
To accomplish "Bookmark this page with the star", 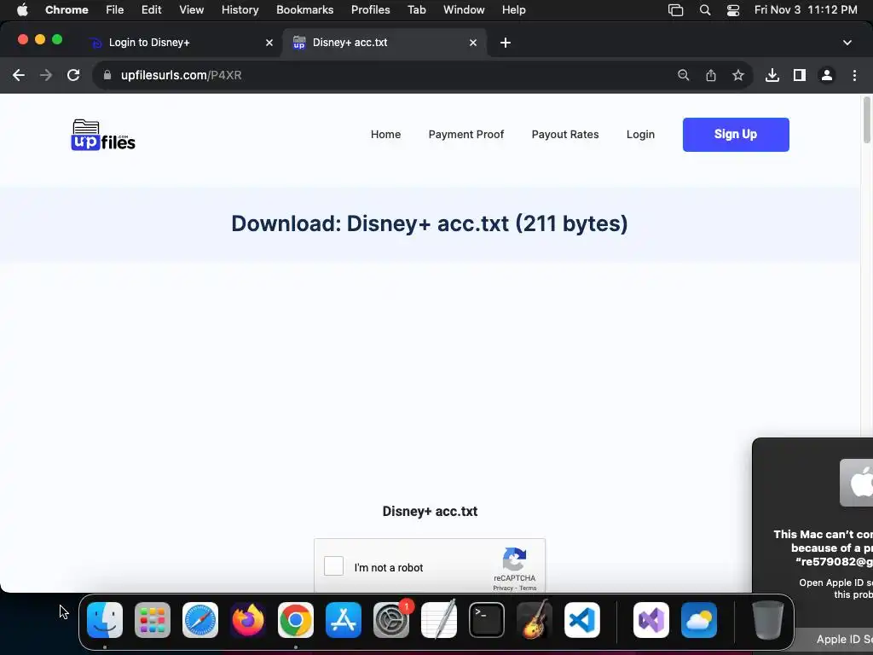I will tap(738, 75).
